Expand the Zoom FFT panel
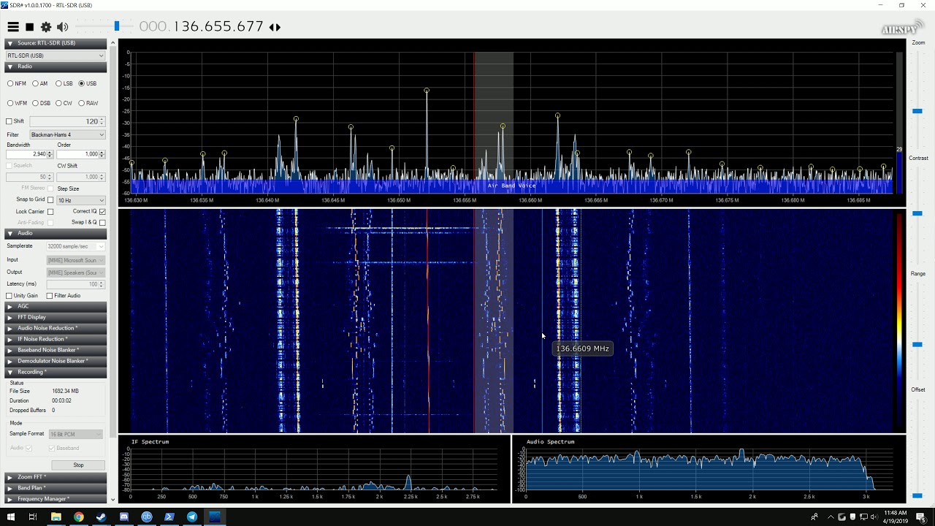Screen dimensions: 935x526 tap(56, 477)
